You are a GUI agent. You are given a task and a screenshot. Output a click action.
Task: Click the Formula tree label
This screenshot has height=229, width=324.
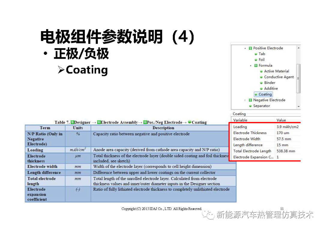pos(265,65)
